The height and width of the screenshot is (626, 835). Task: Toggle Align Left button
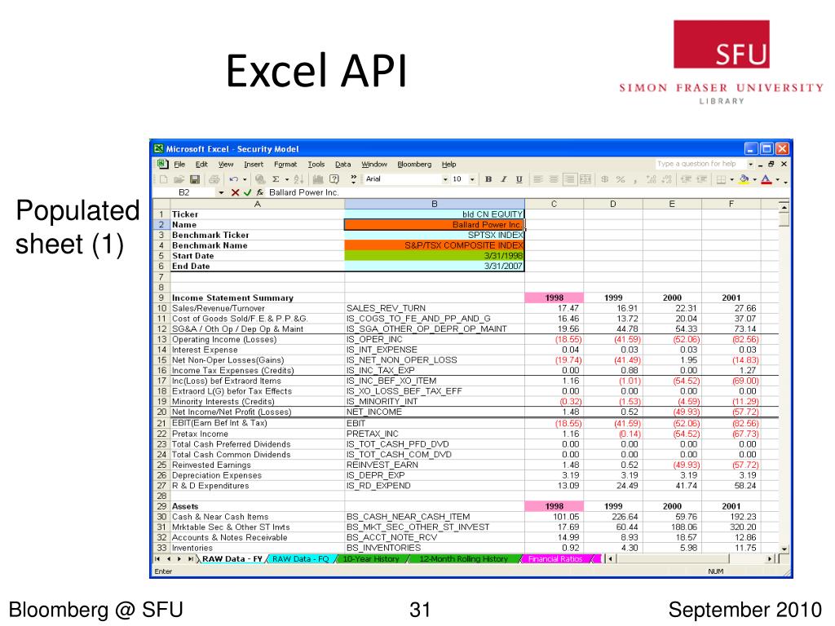[x=538, y=179]
